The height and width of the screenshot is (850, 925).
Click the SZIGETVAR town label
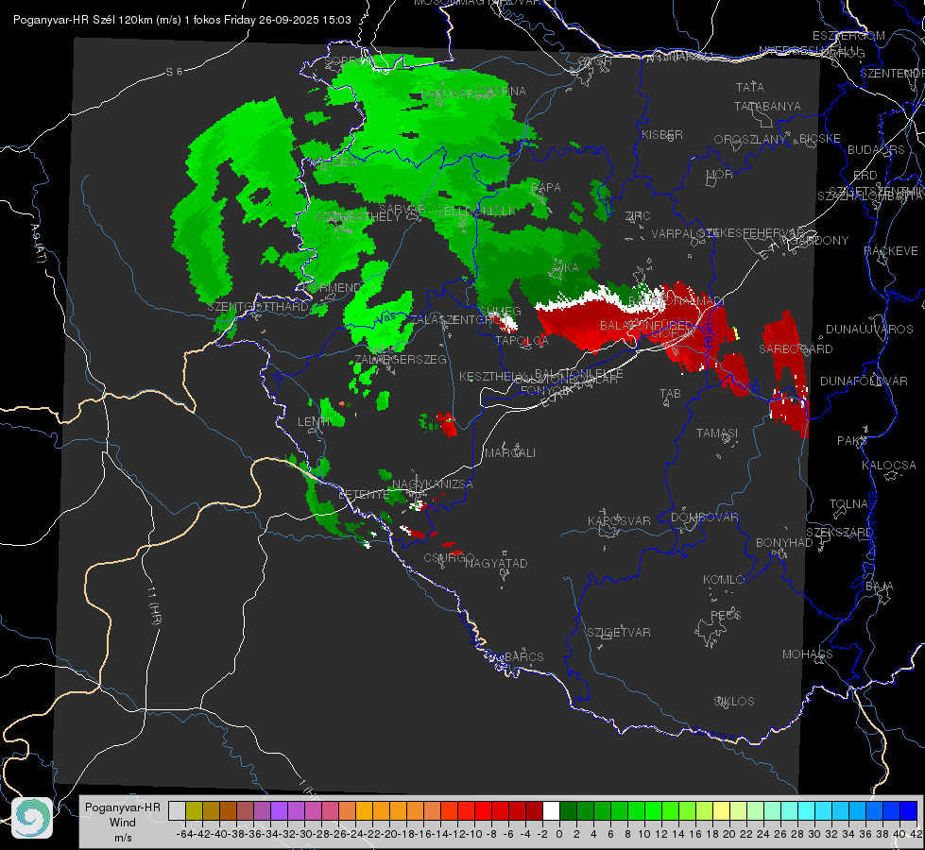618,633
